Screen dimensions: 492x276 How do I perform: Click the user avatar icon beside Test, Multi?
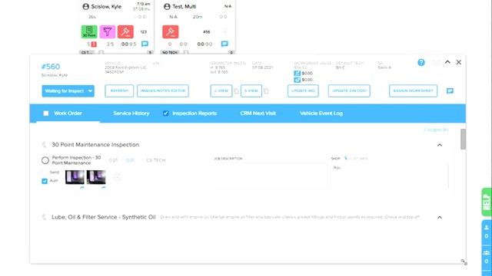[x=167, y=7]
